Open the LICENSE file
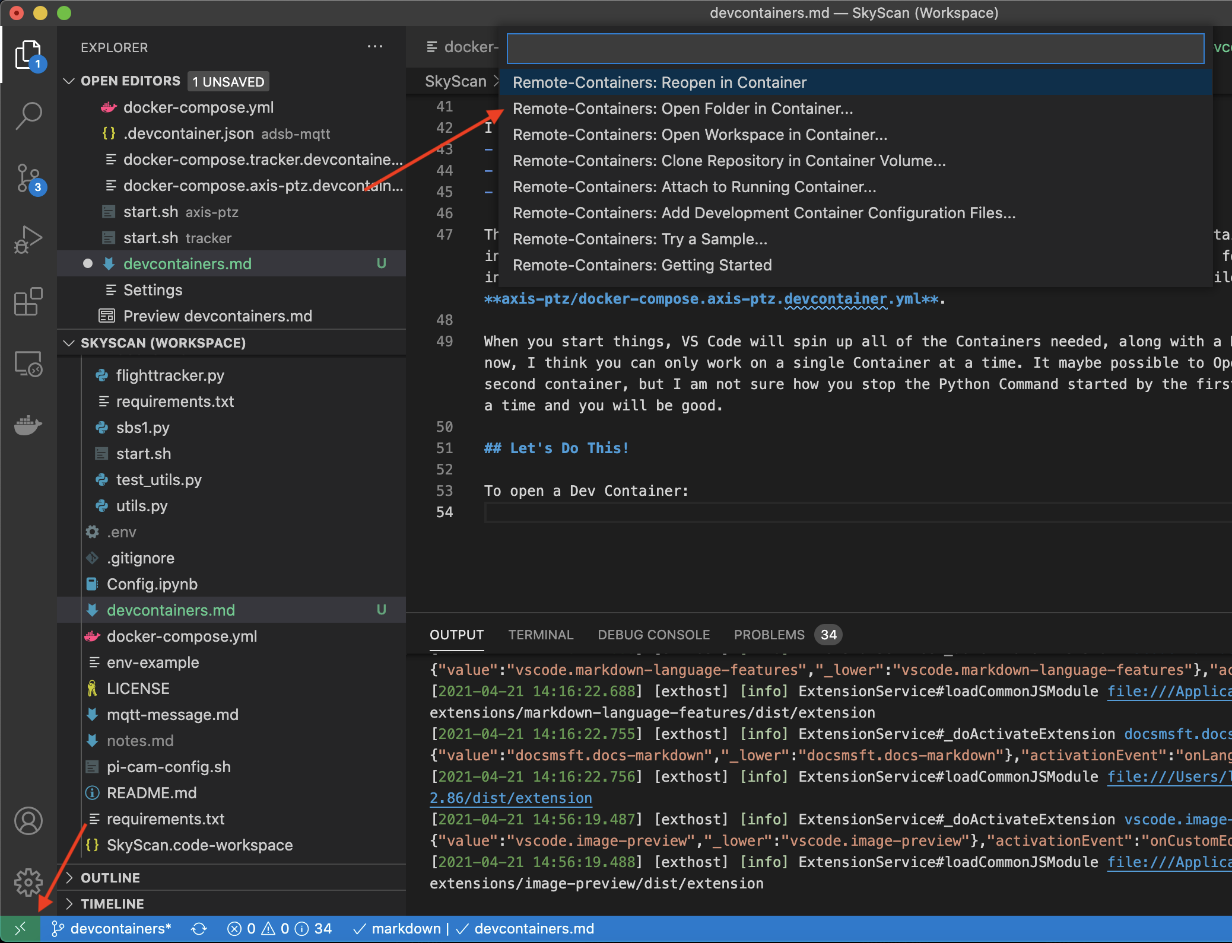Viewport: 1232px width, 943px height. [x=231, y=689]
